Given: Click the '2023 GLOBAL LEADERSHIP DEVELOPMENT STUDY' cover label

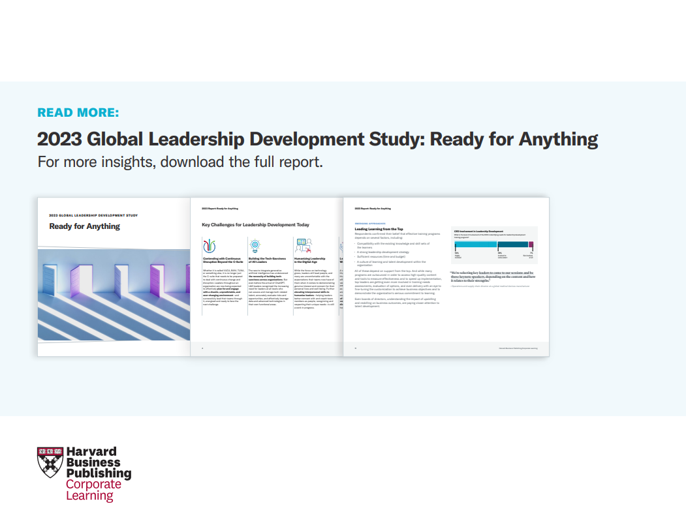Looking at the screenshot, I should 93,215.
